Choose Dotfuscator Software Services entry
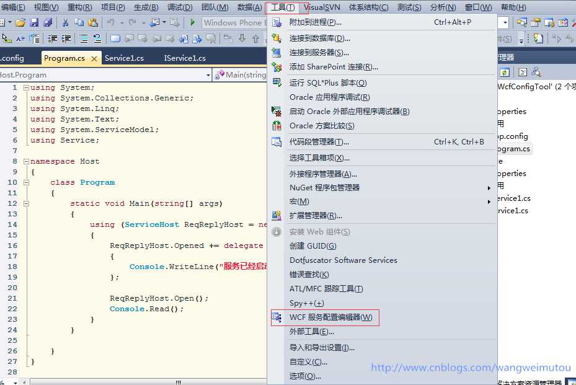The height and width of the screenshot is (385, 576). pos(382,260)
